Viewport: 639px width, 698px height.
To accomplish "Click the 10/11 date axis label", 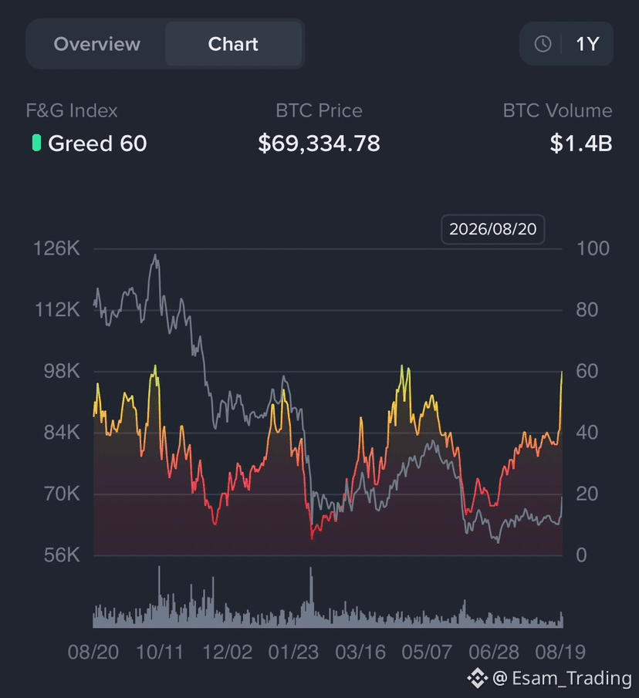I will [160, 652].
